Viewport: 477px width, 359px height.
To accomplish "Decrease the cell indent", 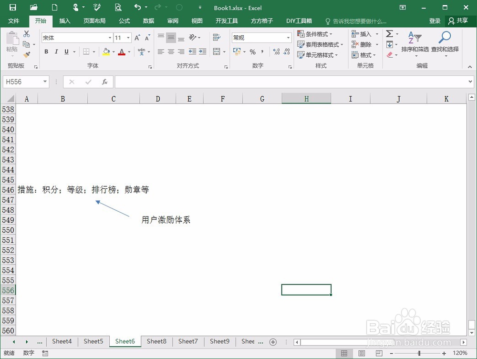I will 192,51.
